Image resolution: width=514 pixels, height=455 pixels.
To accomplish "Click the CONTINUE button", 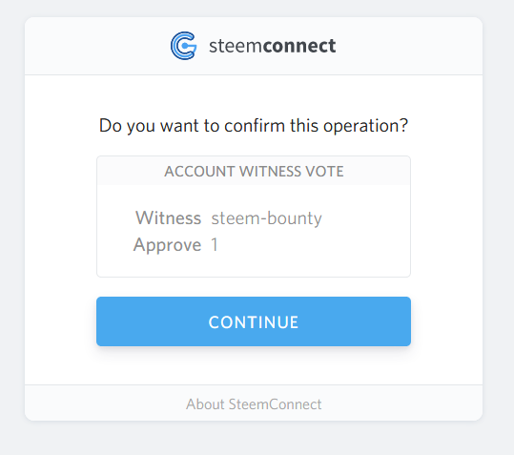I will coord(254,321).
